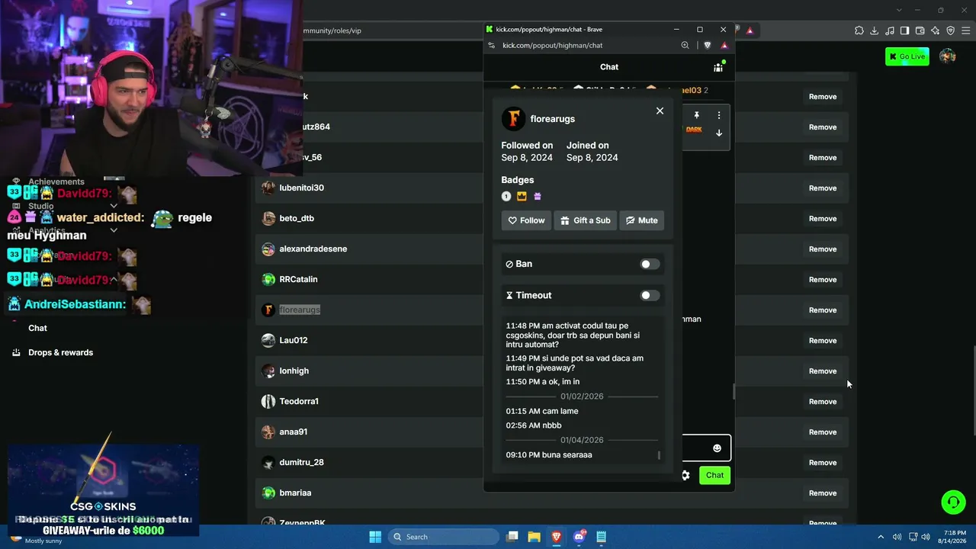Close the florearugs user card

click(x=660, y=111)
